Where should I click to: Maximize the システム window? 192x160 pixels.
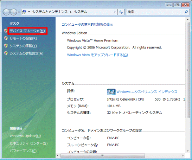[x=177, y=5]
